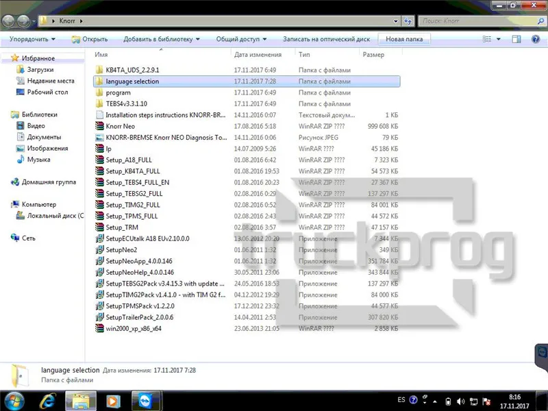Open the Windows Start menu

click(14, 401)
